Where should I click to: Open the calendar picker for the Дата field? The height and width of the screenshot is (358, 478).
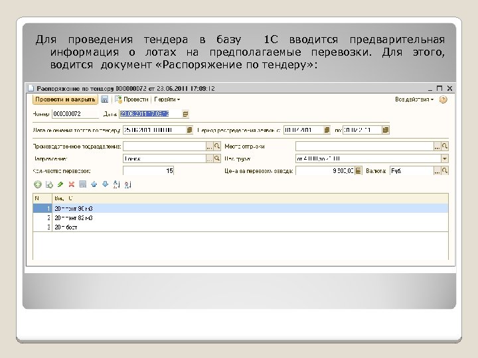(x=185, y=114)
